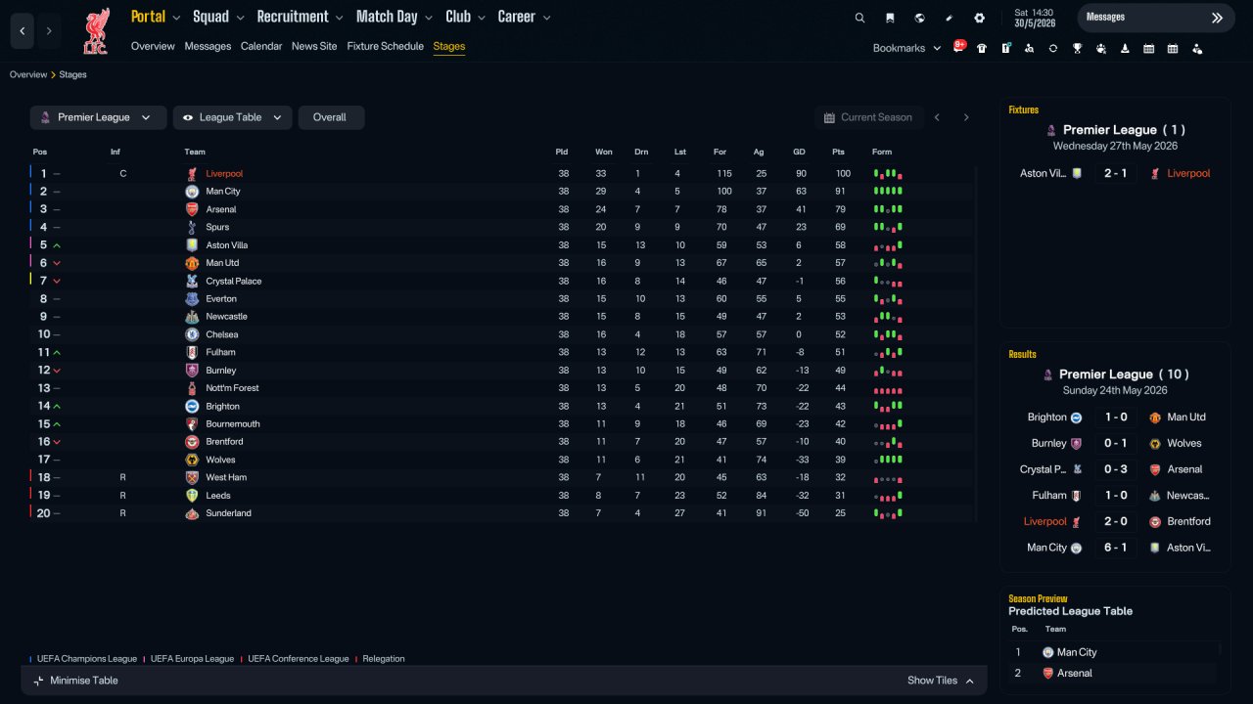Click the 2 - 1 Aston Villa fixture score
The image size is (1253, 704).
[1116, 173]
